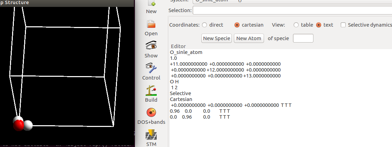
Task: Switch the view to table mode
Action: 296,25
